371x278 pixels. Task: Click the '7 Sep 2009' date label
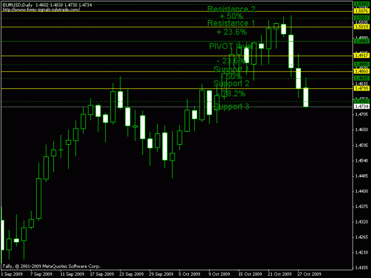pos(41,274)
